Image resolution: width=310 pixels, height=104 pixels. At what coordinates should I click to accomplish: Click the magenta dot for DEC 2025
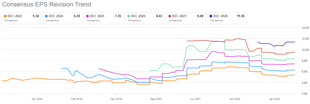point(88,16)
